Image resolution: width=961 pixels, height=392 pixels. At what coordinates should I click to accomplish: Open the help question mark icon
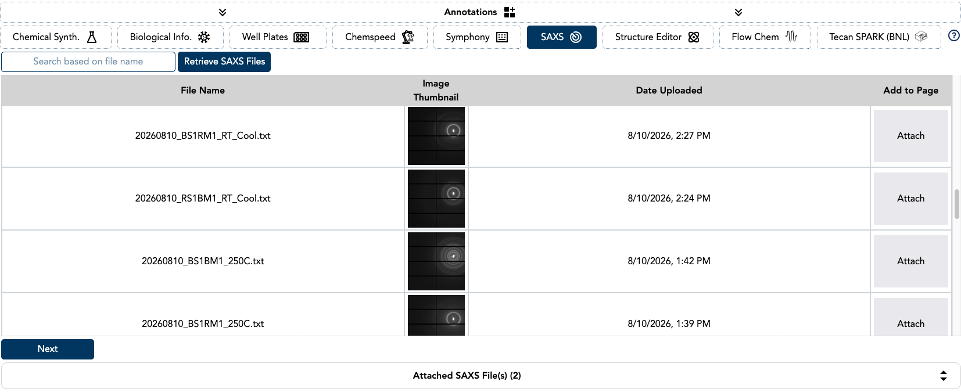click(953, 36)
